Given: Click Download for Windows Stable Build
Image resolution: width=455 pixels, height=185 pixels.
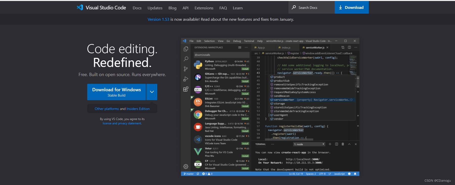Looking at the screenshot, I should tap(117, 92).
